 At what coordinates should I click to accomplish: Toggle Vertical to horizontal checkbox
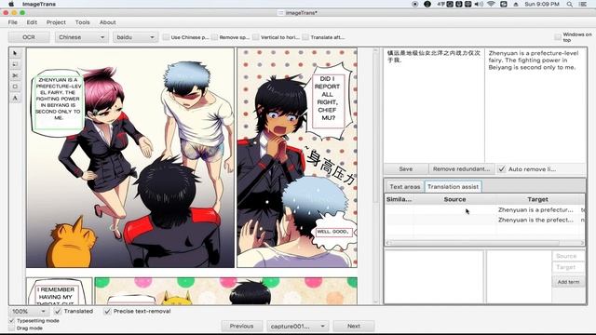click(256, 37)
